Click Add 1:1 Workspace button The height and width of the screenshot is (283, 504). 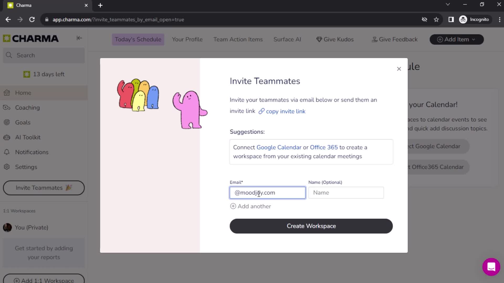click(x=44, y=280)
